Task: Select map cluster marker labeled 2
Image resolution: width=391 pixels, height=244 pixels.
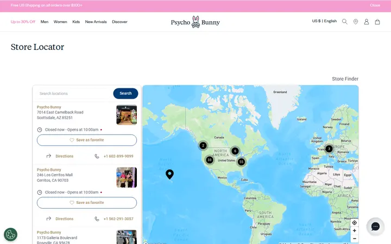Action: [x=203, y=145]
